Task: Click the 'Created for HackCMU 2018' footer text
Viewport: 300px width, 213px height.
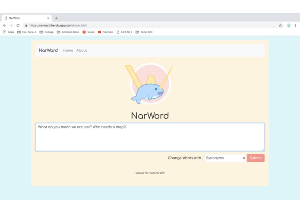Action: point(150,173)
